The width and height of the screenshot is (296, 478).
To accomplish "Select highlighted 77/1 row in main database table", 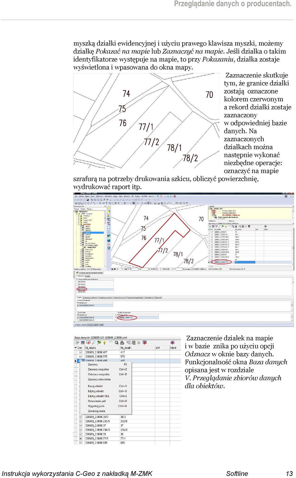I will click(x=251, y=262).
